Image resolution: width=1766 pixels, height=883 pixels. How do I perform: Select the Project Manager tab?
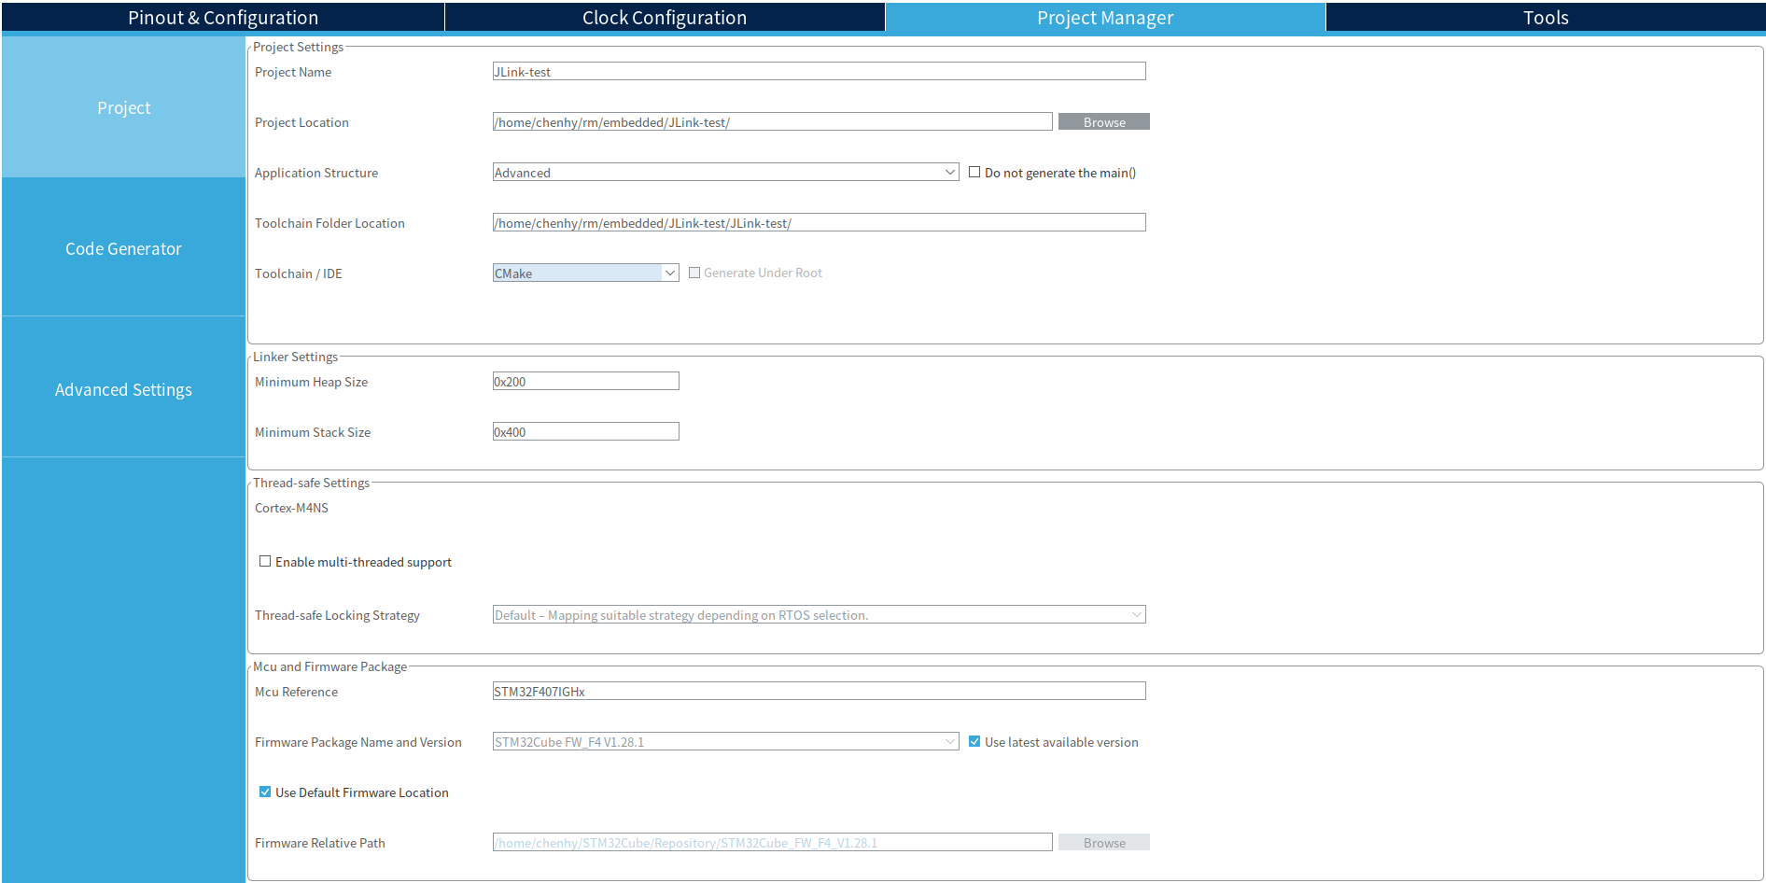[1105, 18]
